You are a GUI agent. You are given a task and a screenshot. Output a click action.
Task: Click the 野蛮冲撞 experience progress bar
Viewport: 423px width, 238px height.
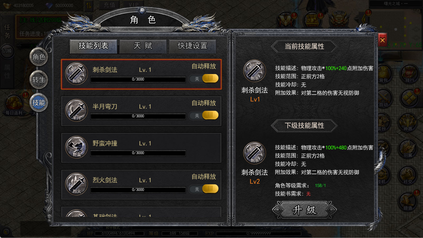coord(138,153)
